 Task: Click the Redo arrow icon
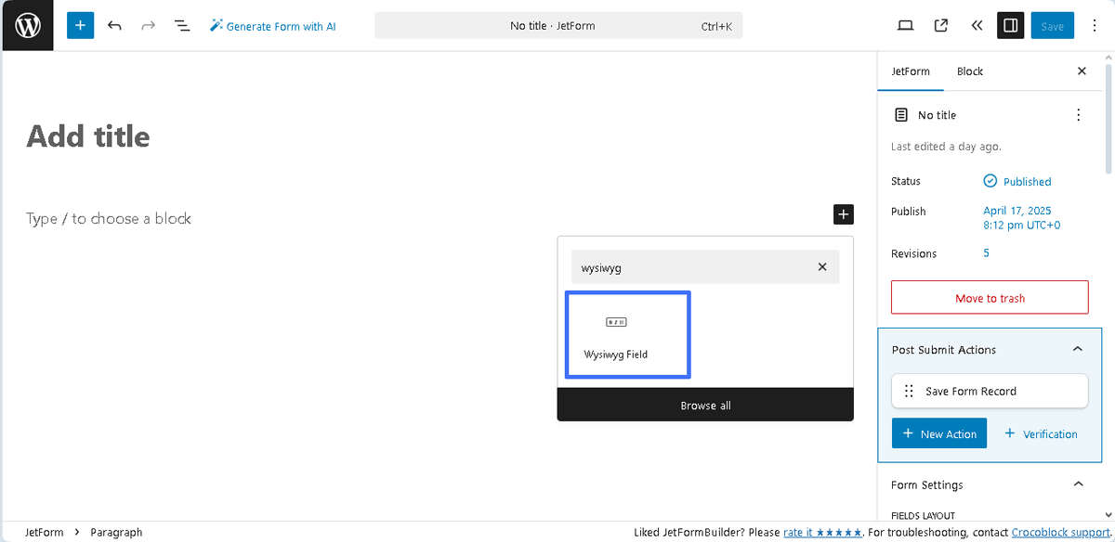tap(148, 25)
